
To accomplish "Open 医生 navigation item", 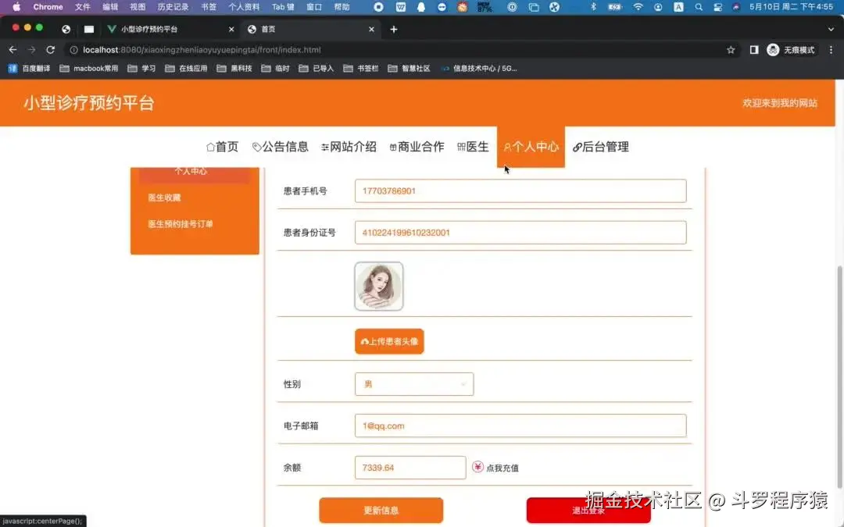I will point(473,147).
